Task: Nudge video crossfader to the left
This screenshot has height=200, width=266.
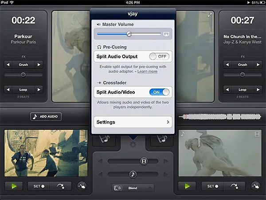Action: (100, 161)
